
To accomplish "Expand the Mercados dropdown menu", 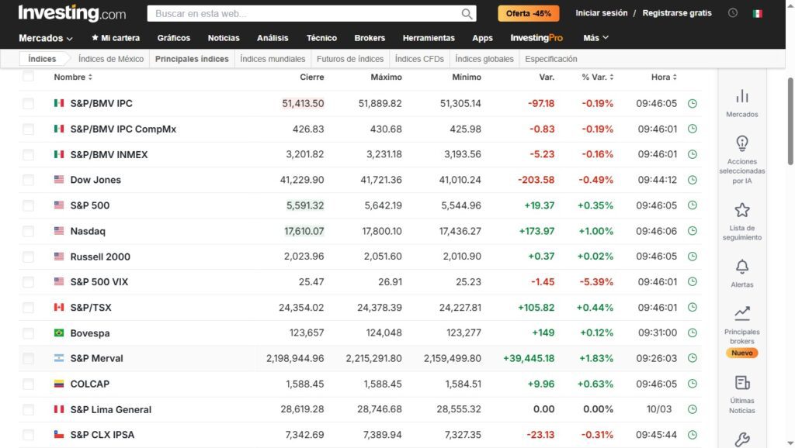I will (46, 38).
